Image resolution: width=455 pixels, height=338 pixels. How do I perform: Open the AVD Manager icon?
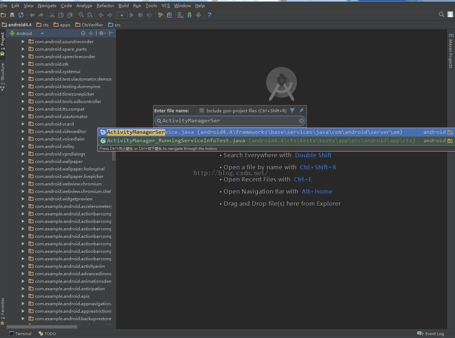point(181,15)
